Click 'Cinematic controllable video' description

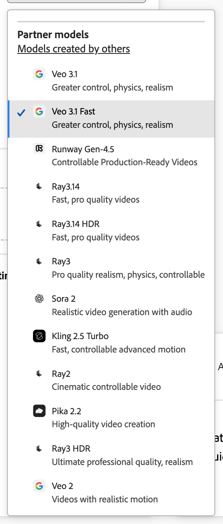106,387
